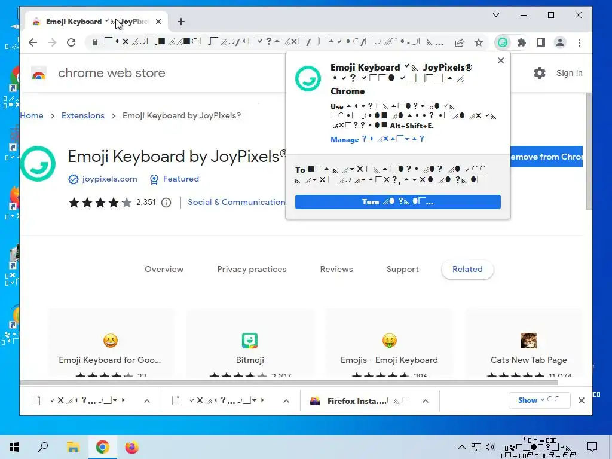Switch to the Reviews tab

point(336,269)
